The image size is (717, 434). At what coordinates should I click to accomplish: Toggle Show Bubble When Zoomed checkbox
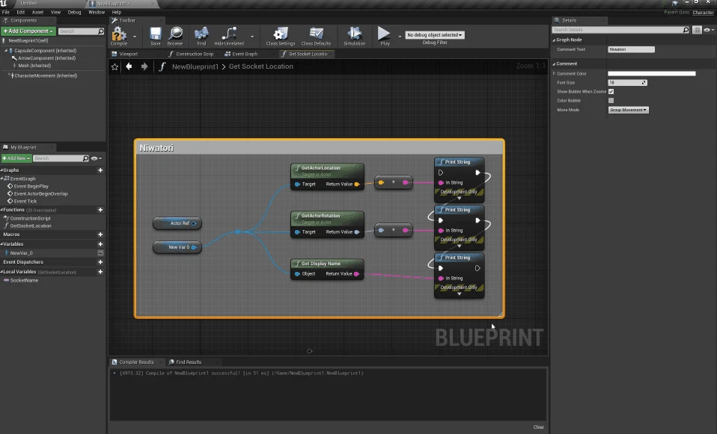point(611,92)
